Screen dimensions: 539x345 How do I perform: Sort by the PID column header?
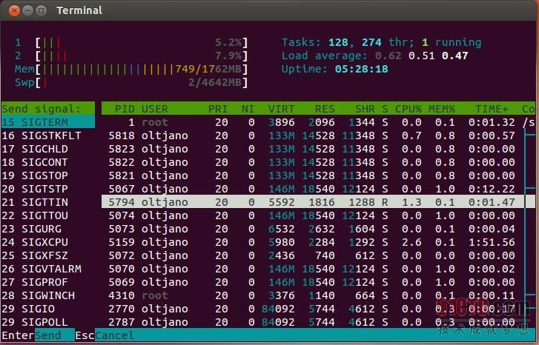125,109
